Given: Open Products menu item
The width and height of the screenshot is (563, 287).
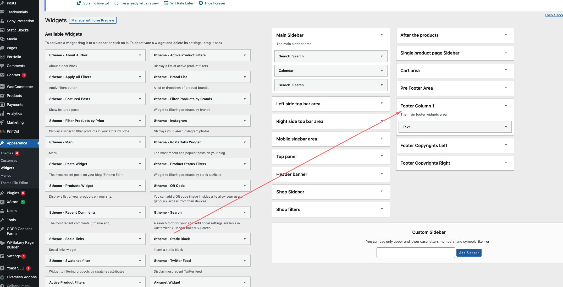Looking at the screenshot, I should pyautogui.click(x=14, y=96).
